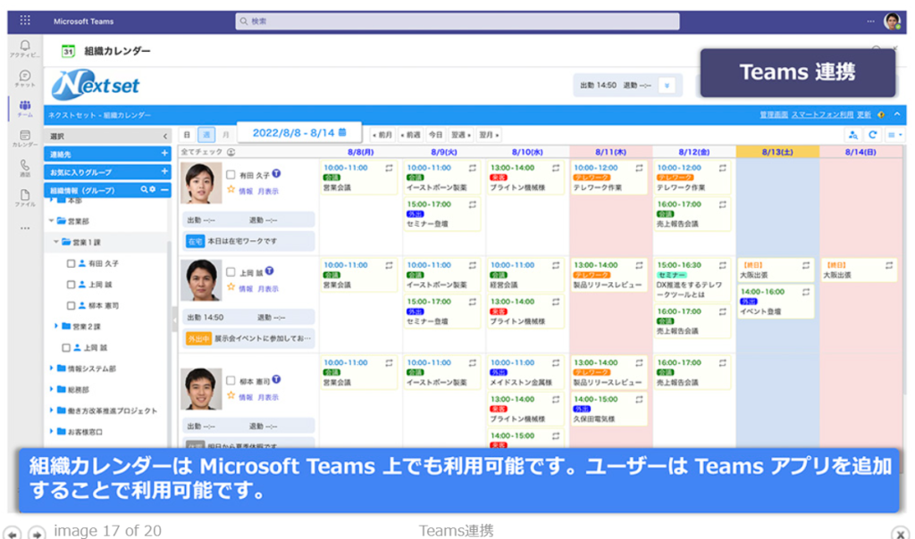Open the date picker calendar icon beside 2022/8/8 - 8/14

pyautogui.click(x=342, y=132)
